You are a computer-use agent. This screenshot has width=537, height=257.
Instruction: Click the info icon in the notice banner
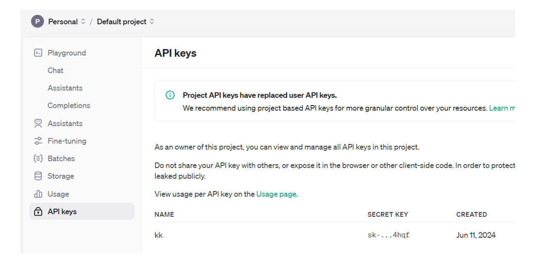pyautogui.click(x=170, y=95)
